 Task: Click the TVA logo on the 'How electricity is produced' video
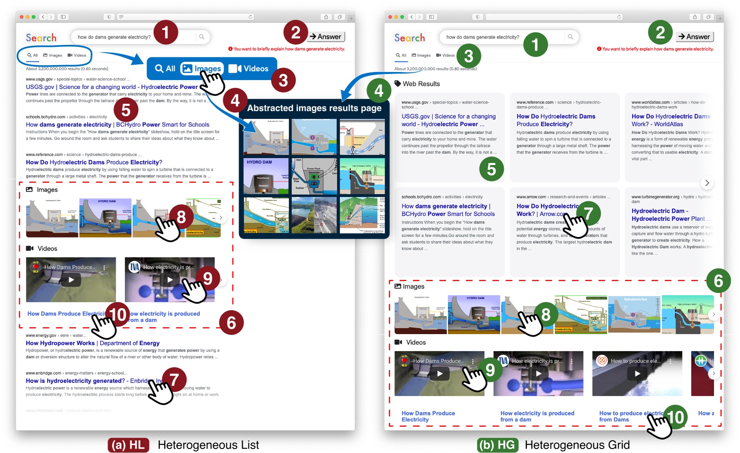coord(134,267)
